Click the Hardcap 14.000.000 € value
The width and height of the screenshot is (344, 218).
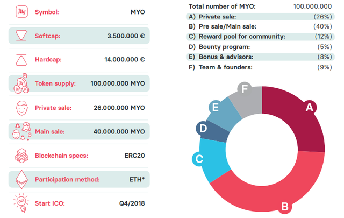click(x=124, y=60)
